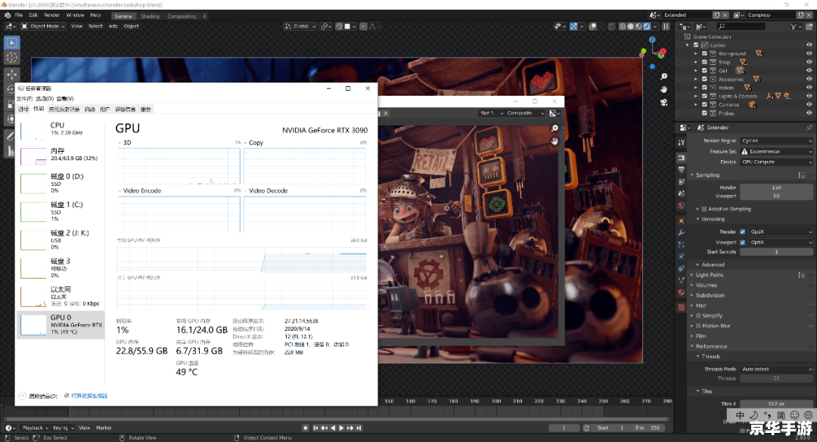Click the Blender logo menu icon
This screenshot has width=817, height=442.
(8, 16)
